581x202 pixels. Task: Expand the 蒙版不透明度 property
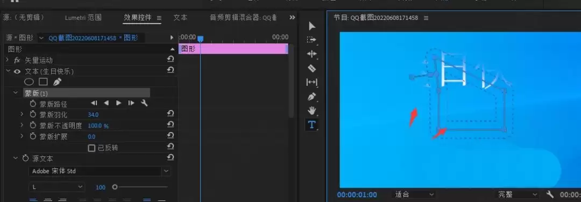22,125
